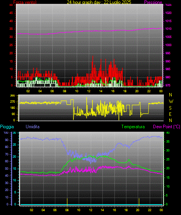181x215 pixels.
Task: Click the yellow marker at 08 on rain chart
Action: coord(67,202)
